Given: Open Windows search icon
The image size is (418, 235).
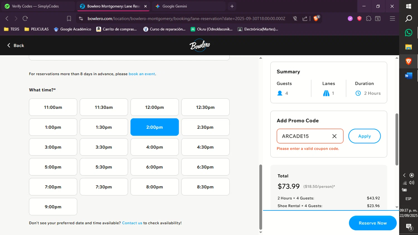Looking at the screenshot, I should [409, 18].
